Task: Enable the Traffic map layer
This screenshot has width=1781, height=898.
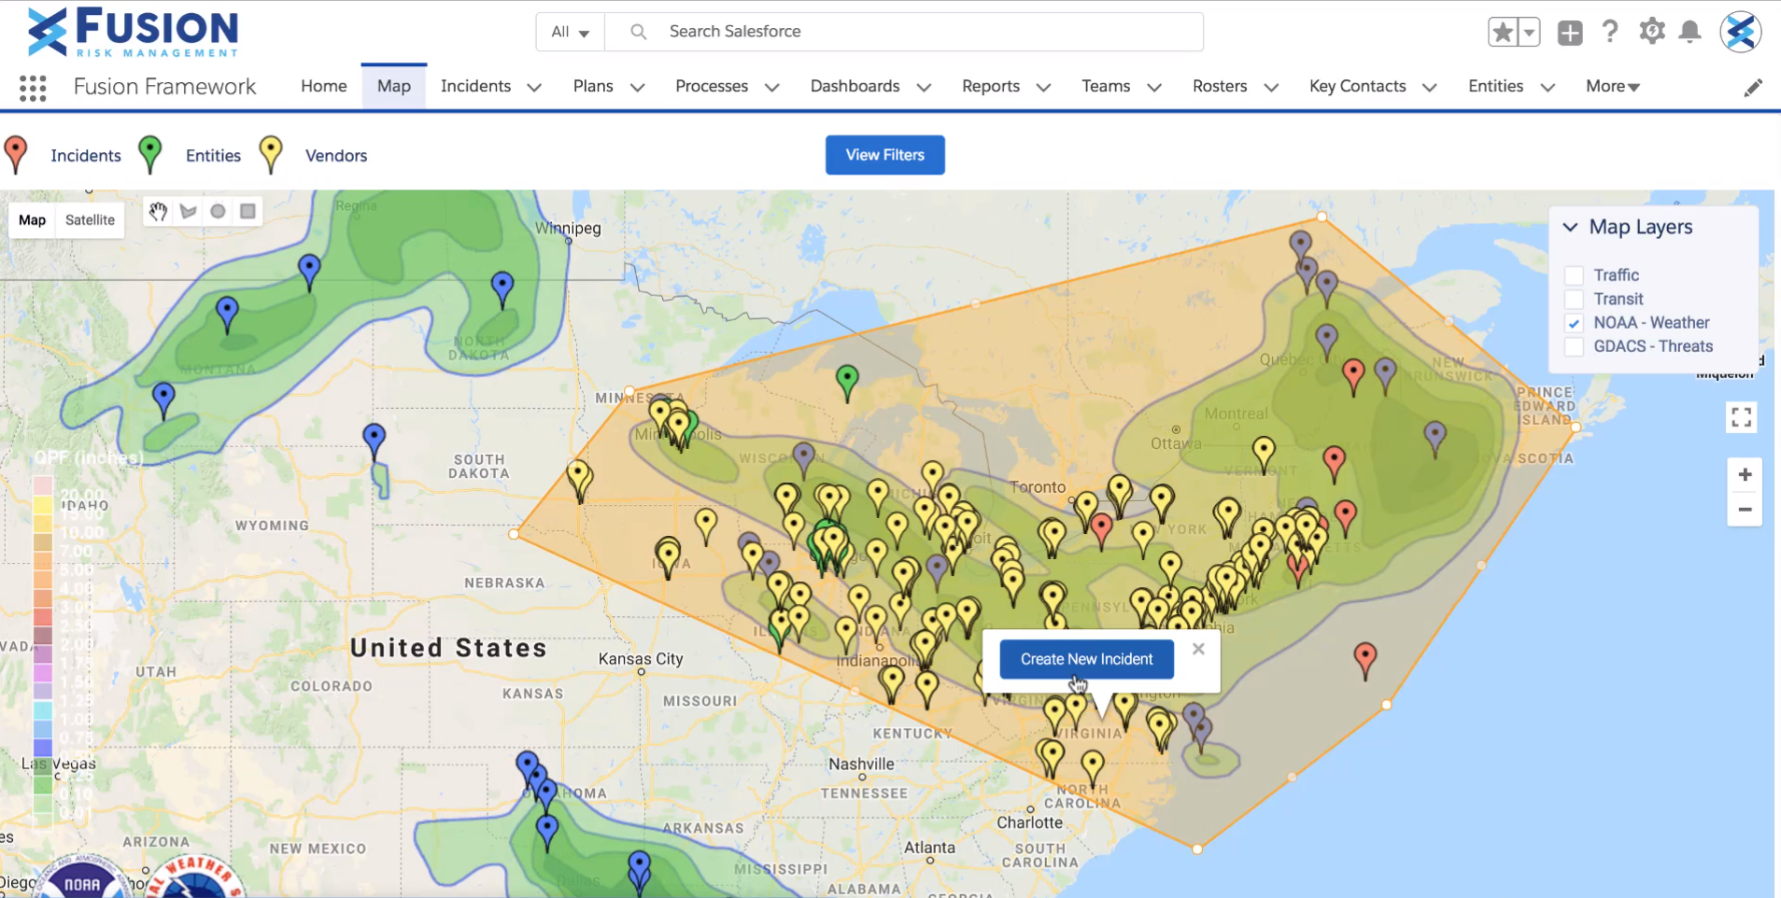Action: (x=1574, y=275)
